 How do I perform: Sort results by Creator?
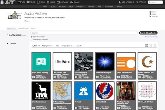pos(80,46)
